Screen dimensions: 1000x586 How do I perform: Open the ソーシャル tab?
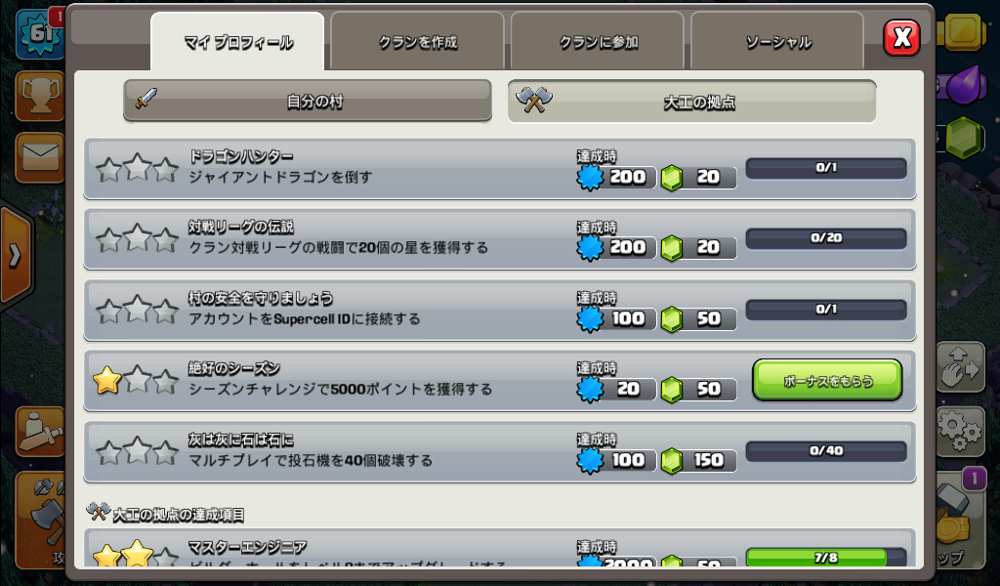777,42
